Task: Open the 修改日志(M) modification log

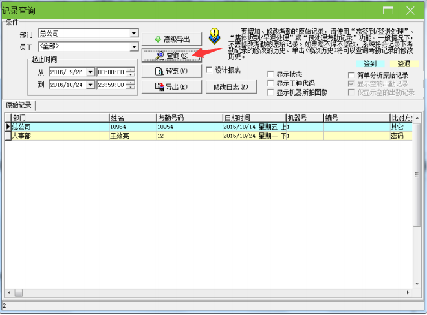Action: pyautogui.click(x=231, y=87)
